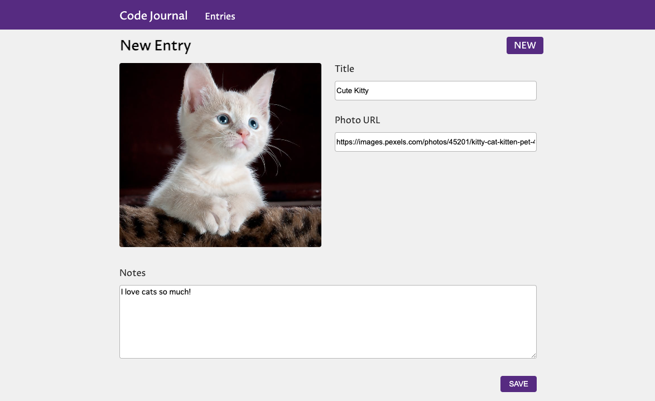Click the New Entry heading

pyautogui.click(x=155, y=46)
